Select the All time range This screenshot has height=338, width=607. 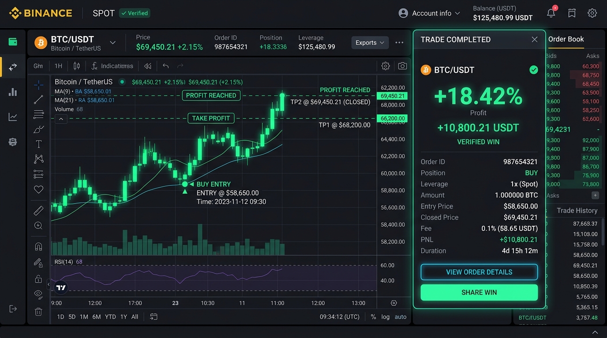pyautogui.click(x=135, y=317)
